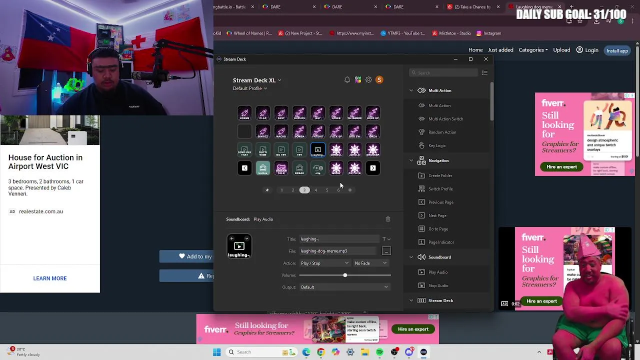640x360 pixels.
Task: Go to page 5 of keys
Action: click(x=327, y=190)
